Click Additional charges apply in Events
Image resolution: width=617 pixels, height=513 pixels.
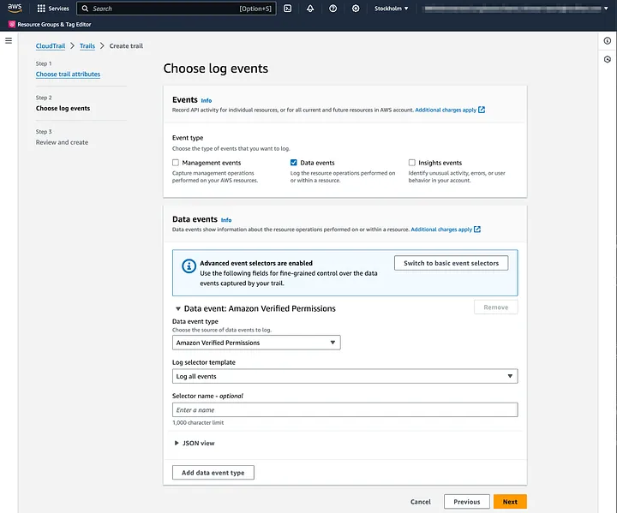(x=446, y=110)
